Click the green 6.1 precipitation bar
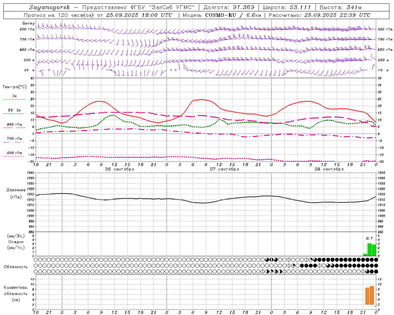This screenshot has width=394, height=315. [369, 249]
